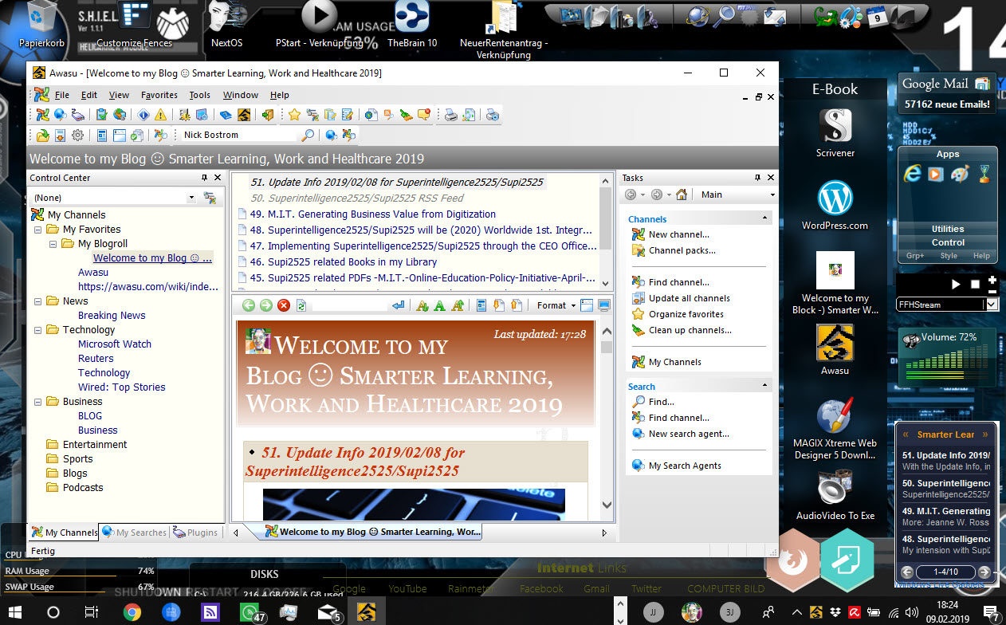Image resolution: width=1006 pixels, height=625 pixels.
Task: Open the (None) filter dropdown in Control Center
Action: tap(191, 198)
